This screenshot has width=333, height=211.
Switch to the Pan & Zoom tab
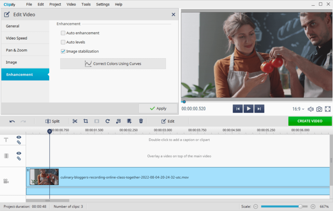(x=25, y=50)
